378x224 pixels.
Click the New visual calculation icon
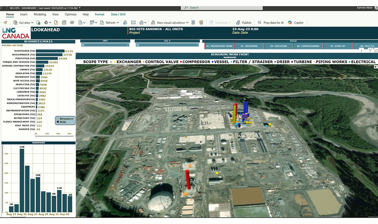153,23
